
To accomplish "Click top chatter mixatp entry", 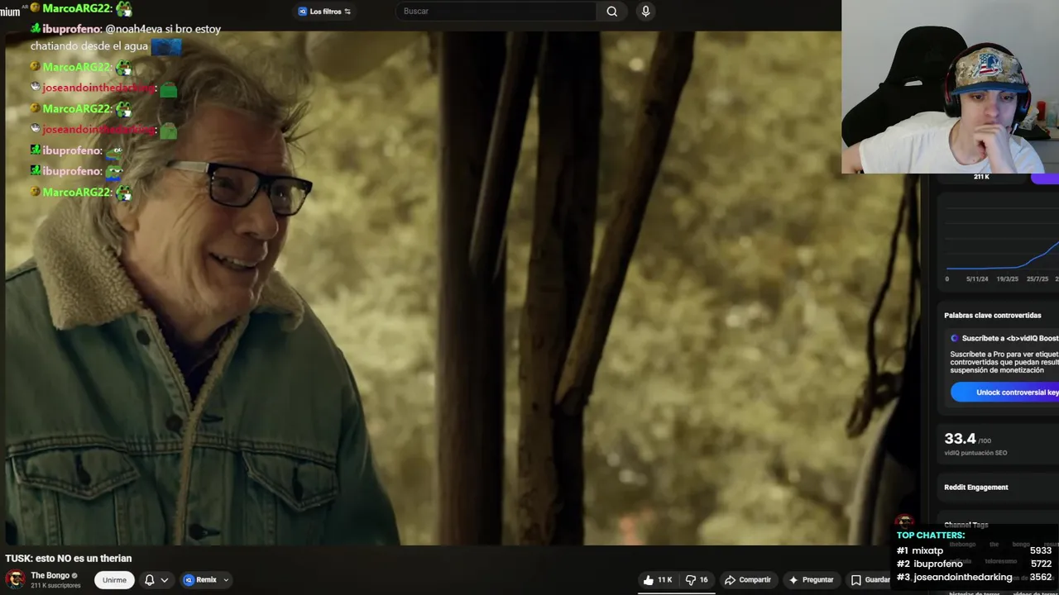I will (975, 550).
